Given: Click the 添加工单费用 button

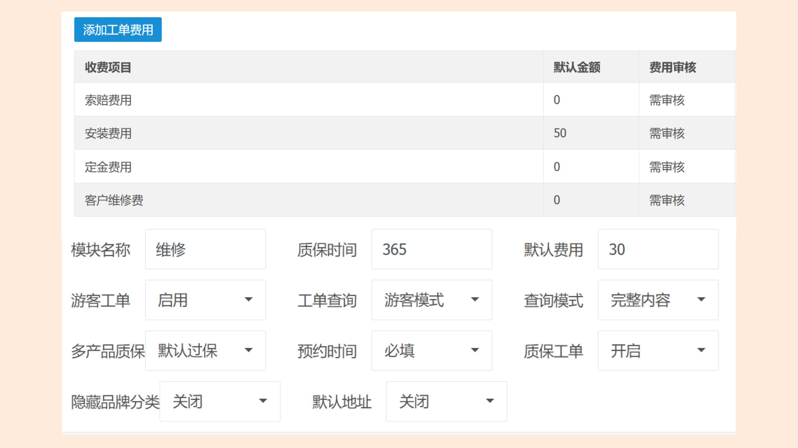Looking at the screenshot, I should pyautogui.click(x=118, y=30).
